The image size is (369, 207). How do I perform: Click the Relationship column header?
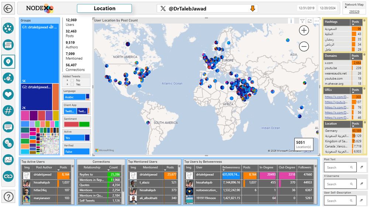pyautogui.click(x=92, y=167)
